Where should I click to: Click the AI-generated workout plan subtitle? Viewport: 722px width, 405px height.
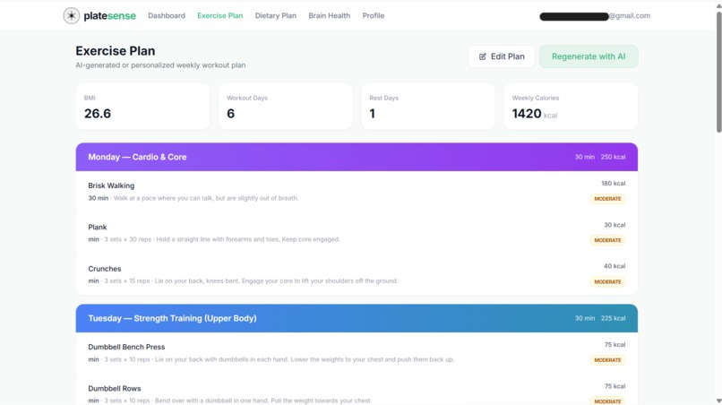(160, 65)
